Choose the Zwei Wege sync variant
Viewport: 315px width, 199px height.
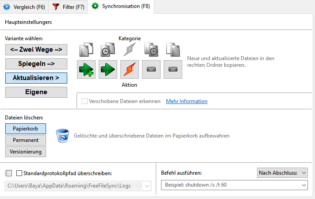(x=36, y=50)
